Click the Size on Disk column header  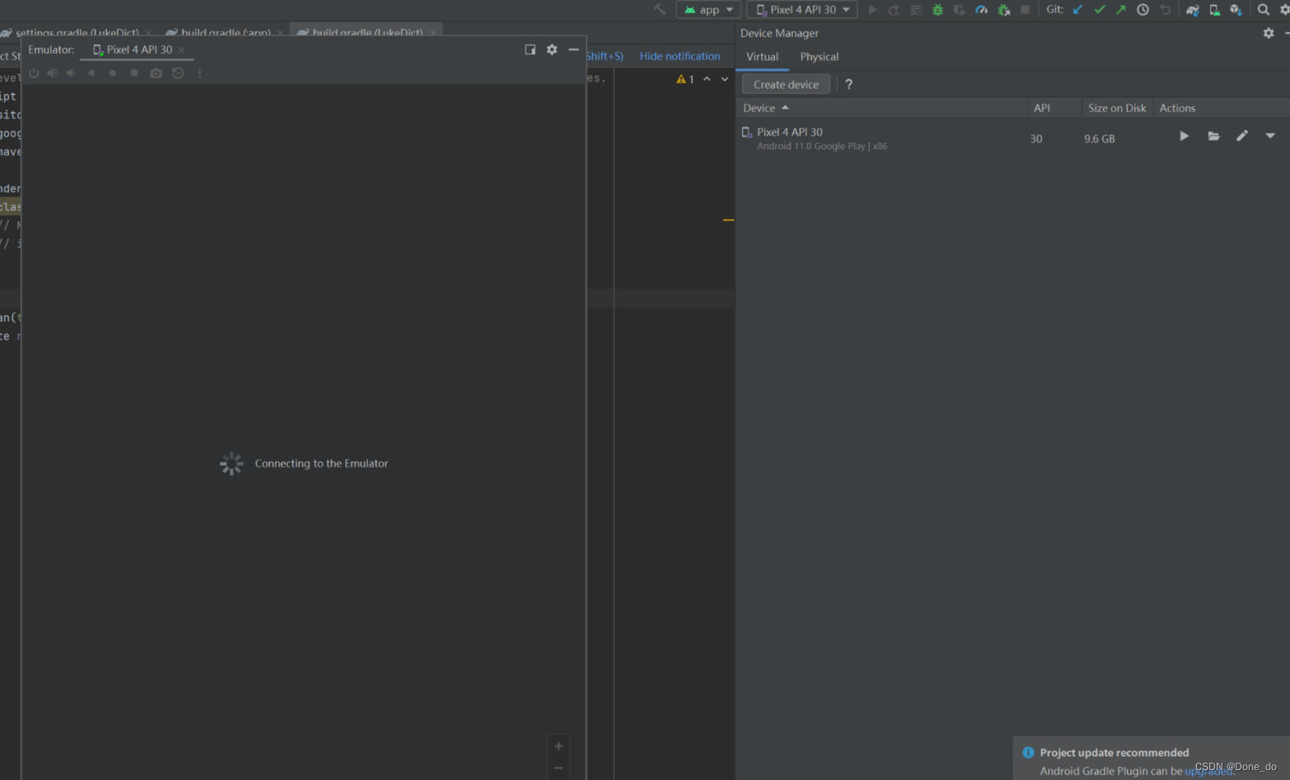[1116, 108]
